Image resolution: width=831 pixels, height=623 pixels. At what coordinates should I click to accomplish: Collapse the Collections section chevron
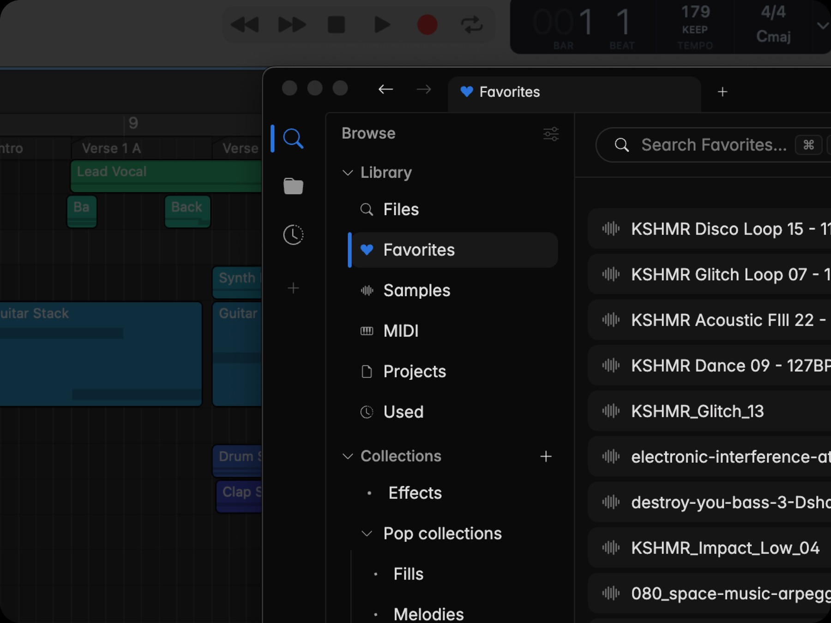pos(348,456)
